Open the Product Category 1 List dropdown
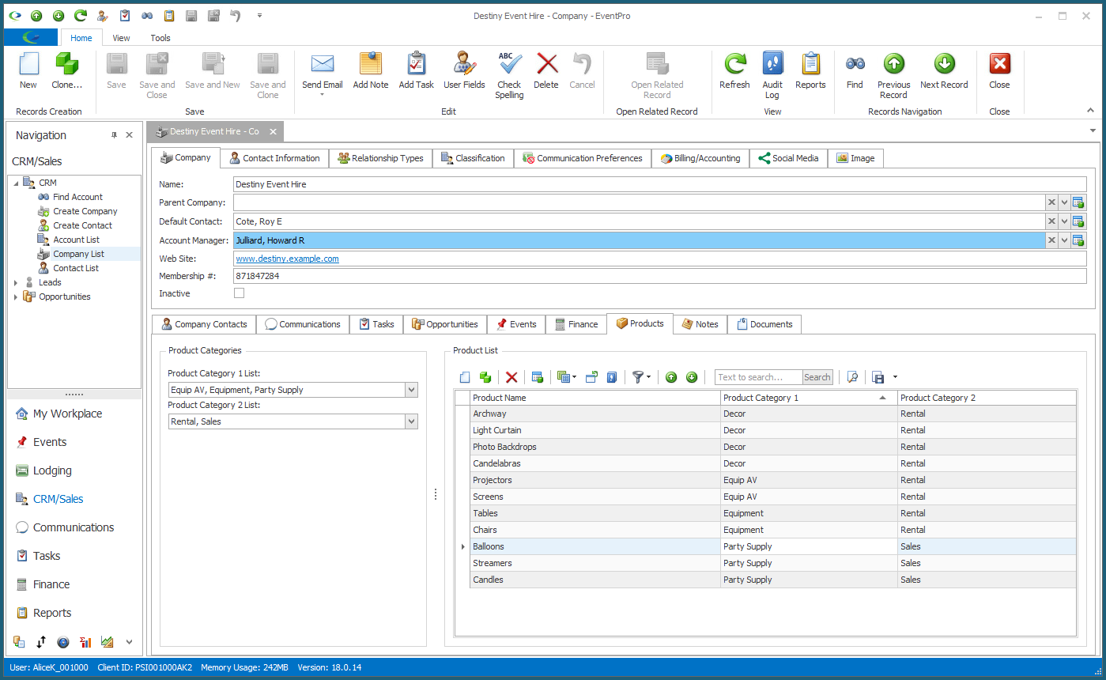 point(410,390)
